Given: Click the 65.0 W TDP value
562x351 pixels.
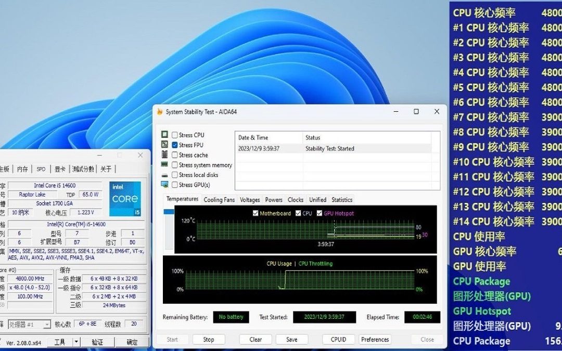Looking at the screenshot, I should (90, 194).
